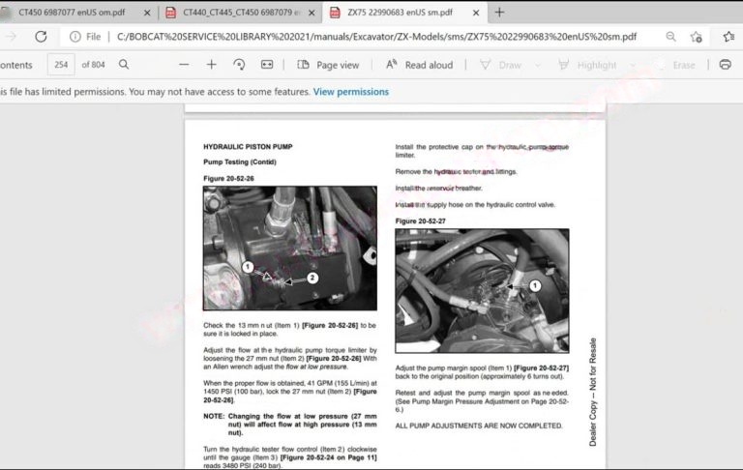Open a new browser tab

[x=499, y=13]
